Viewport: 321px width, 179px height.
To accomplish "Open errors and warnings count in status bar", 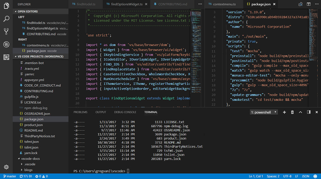I will point(42,176).
